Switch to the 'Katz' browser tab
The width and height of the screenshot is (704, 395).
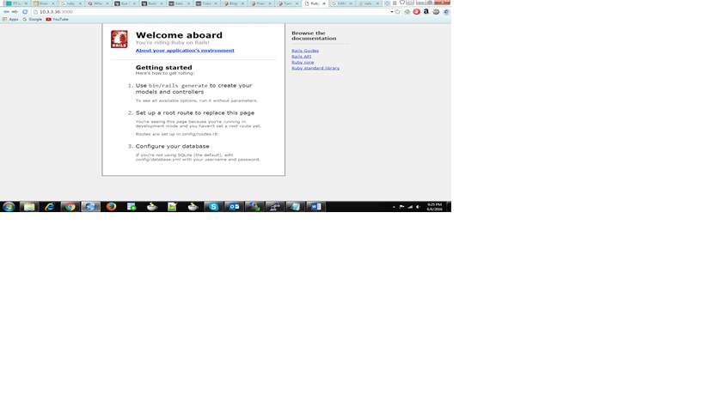pos(179,3)
